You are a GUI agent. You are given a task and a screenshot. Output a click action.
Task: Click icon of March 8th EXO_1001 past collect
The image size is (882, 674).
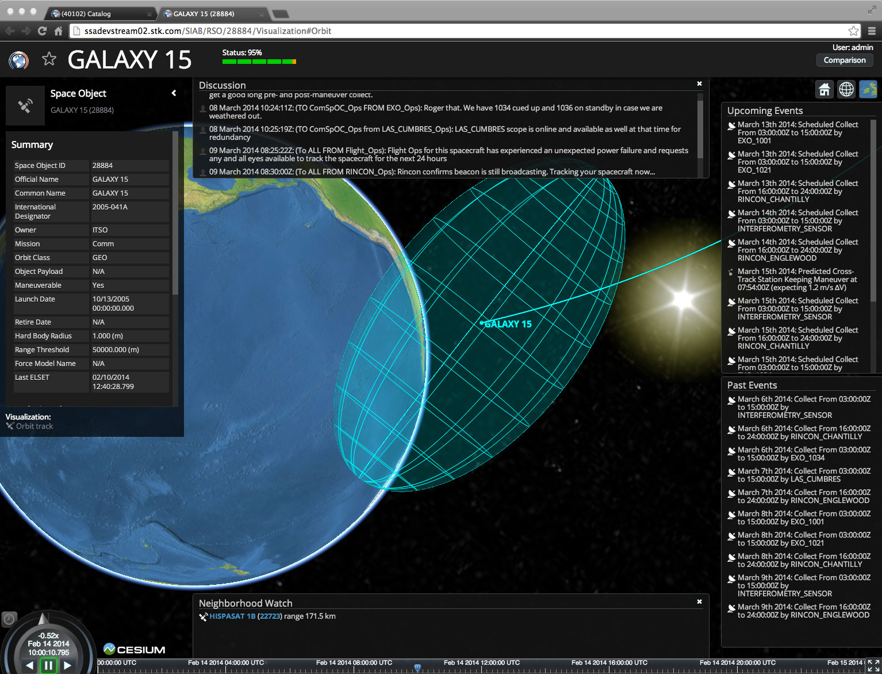pyautogui.click(x=732, y=515)
